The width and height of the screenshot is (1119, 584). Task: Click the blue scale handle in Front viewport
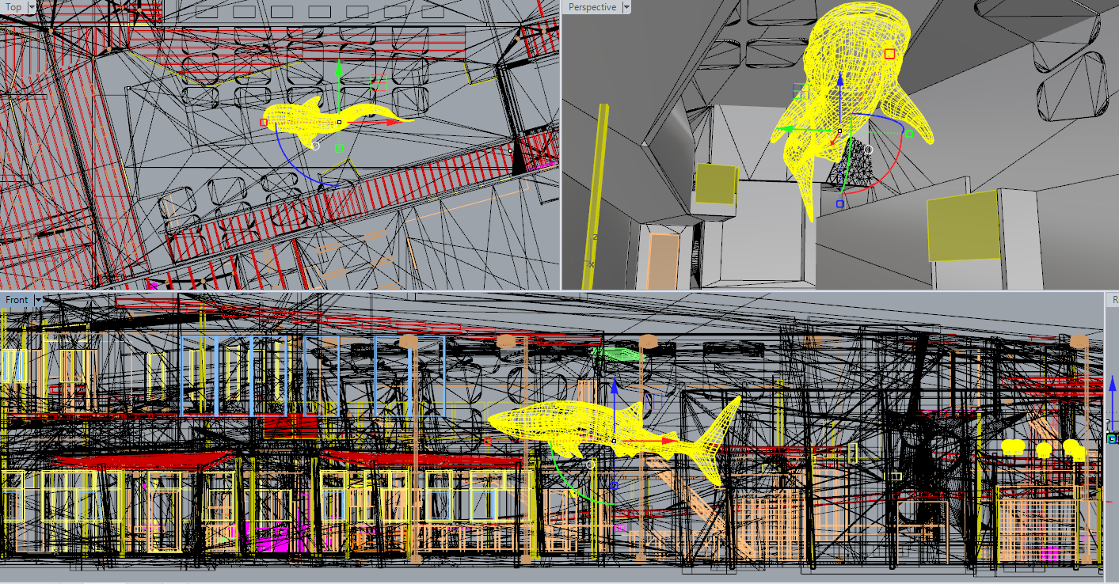tap(614, 485)
